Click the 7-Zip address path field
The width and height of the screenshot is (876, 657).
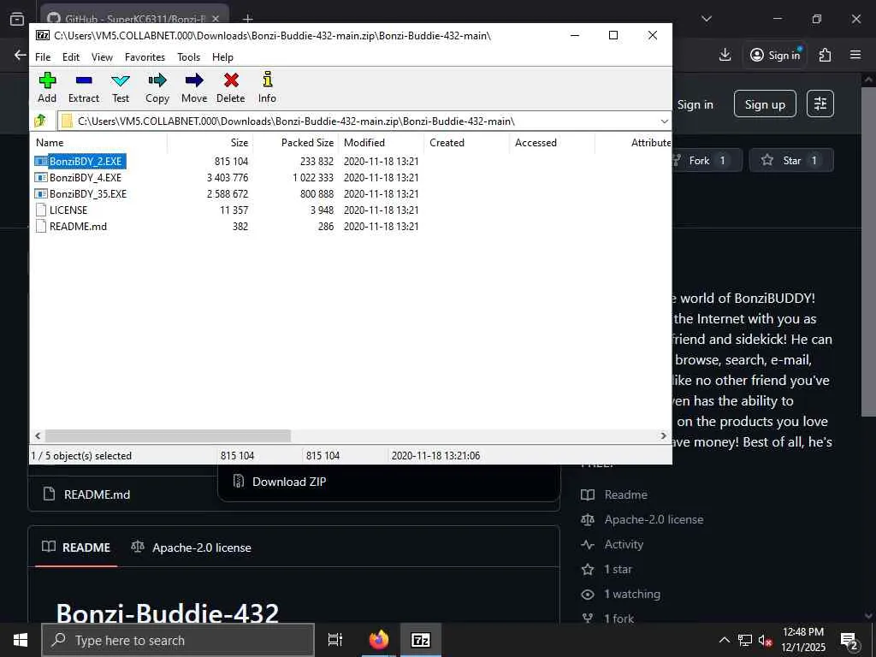tap(358, 121)
